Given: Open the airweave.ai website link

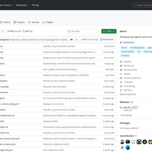Looking at the screenshot, I should tap(129, 42).
